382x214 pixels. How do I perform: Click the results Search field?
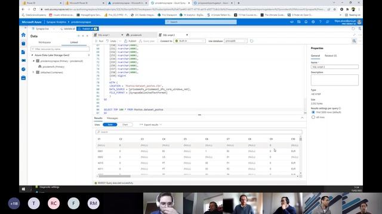pyautogui.click(x=199, y=132)
